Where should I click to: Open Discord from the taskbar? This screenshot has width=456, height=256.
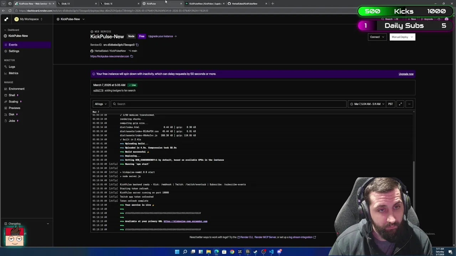pos(279,252)
